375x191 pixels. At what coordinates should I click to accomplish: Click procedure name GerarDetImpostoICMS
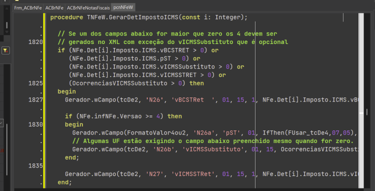143,17
